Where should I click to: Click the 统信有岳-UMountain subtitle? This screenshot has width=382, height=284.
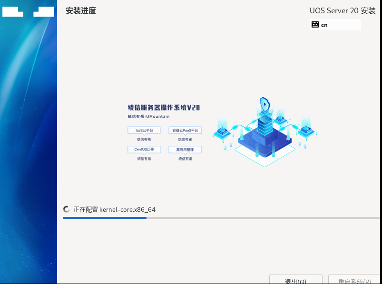148,116
